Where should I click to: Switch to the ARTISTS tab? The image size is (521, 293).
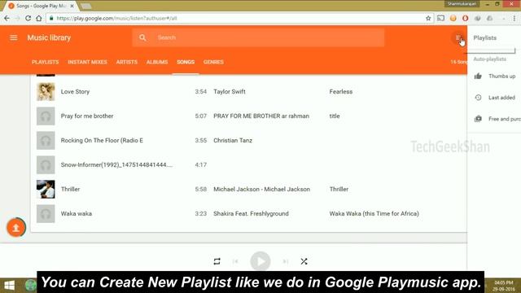coord(127,62)
